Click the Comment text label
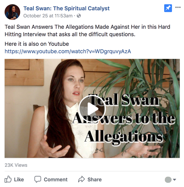Viewport: 184px width, 187px height. coord(56,180)
